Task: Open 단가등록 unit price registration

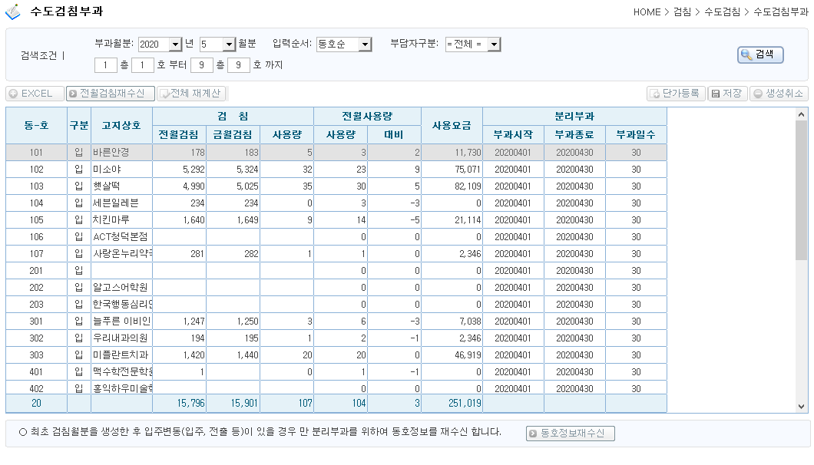Action: click(676, 94)
